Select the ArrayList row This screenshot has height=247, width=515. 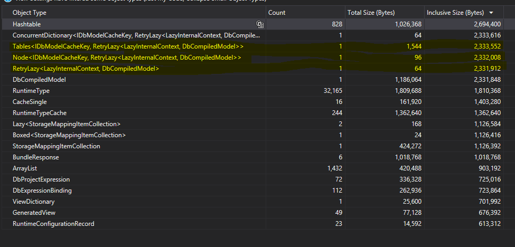(x=253, y=168)
